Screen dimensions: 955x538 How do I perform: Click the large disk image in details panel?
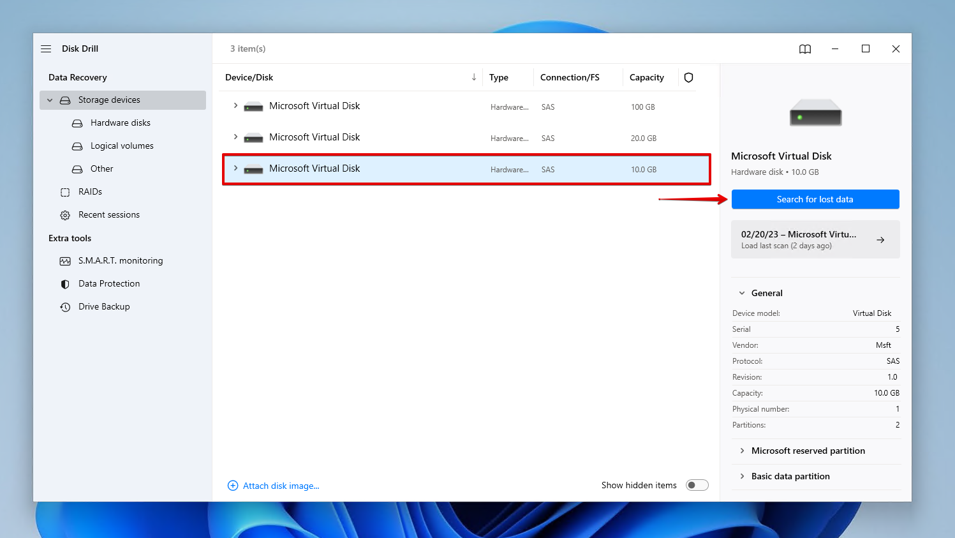coord(815,112)
